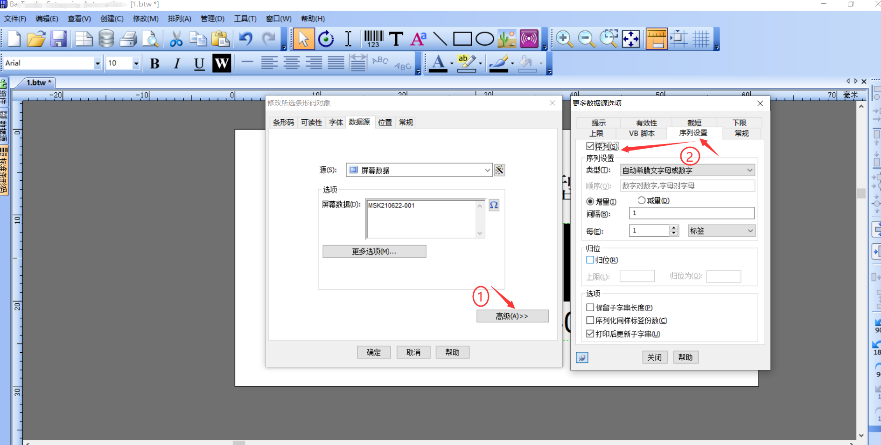Viewport: 881px width, 445px height.
Task: Open the font size dropdown
Action: tap(136, 62)
